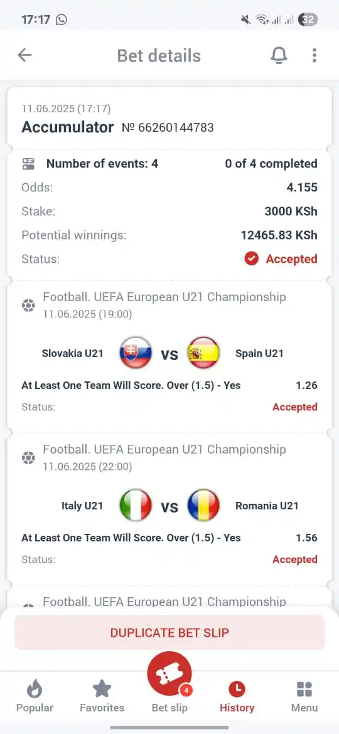Open notifications bell icon
The width and height of the screenshot is (339, 734).
[279, 55]
